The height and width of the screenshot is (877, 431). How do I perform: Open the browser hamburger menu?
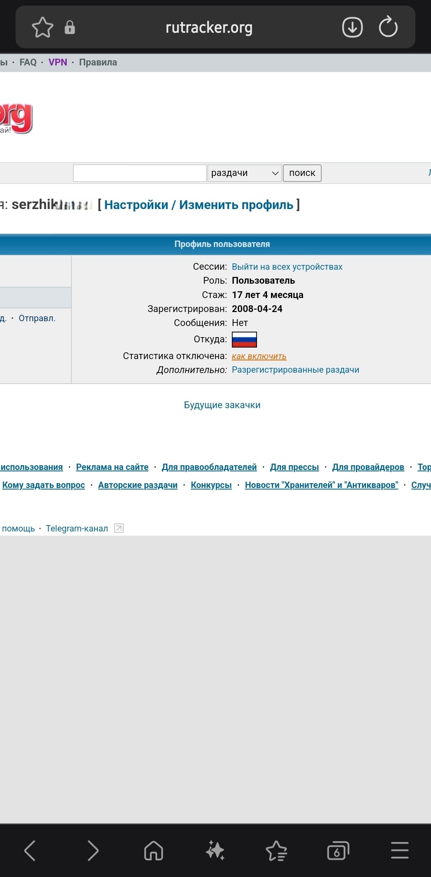399,850
